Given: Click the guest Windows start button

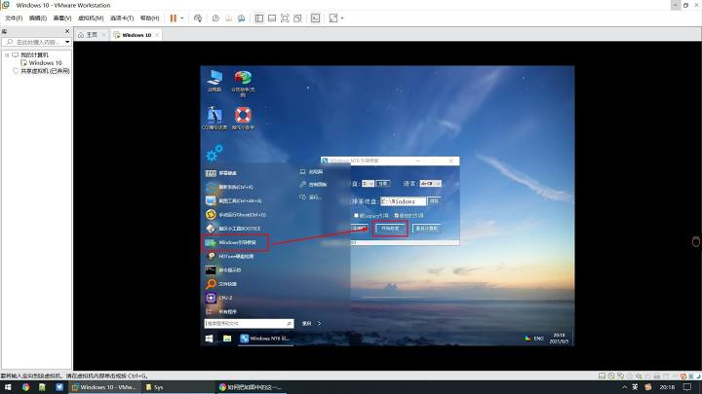Looking at the screenshot, I should coord(209,339).
